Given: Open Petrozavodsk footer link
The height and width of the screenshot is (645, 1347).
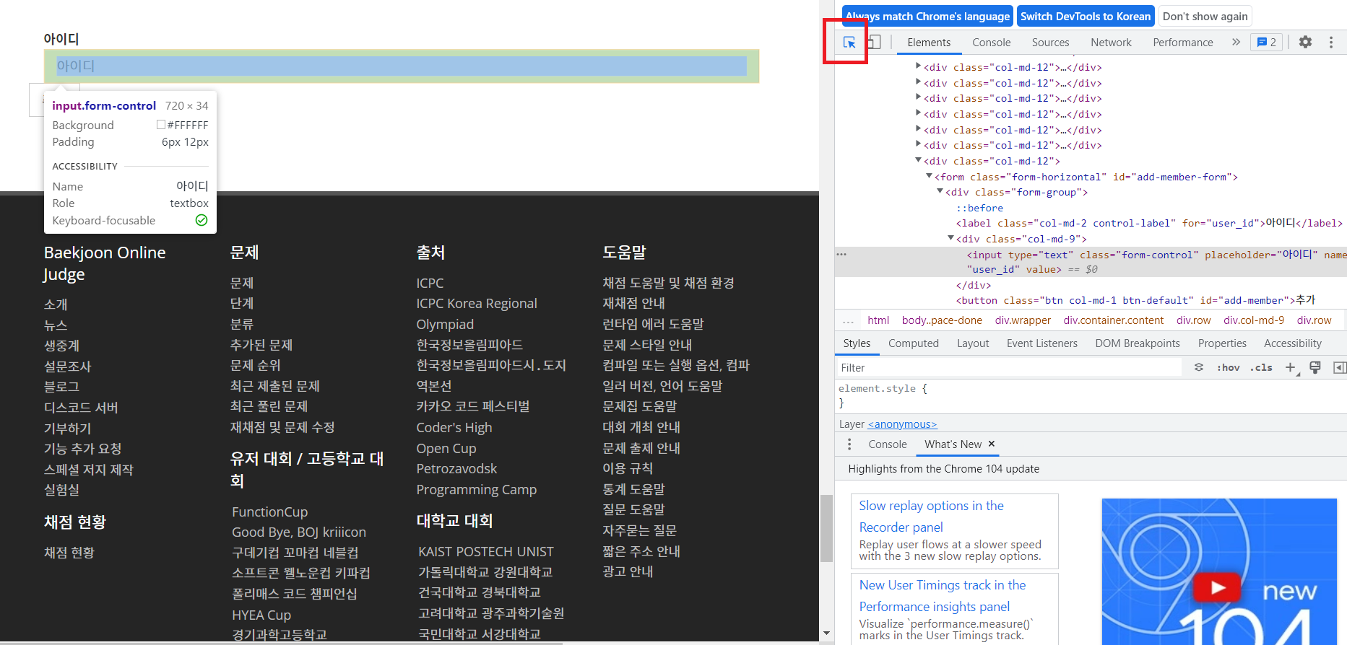Looking at the screenshot, I should pos(456,469).
